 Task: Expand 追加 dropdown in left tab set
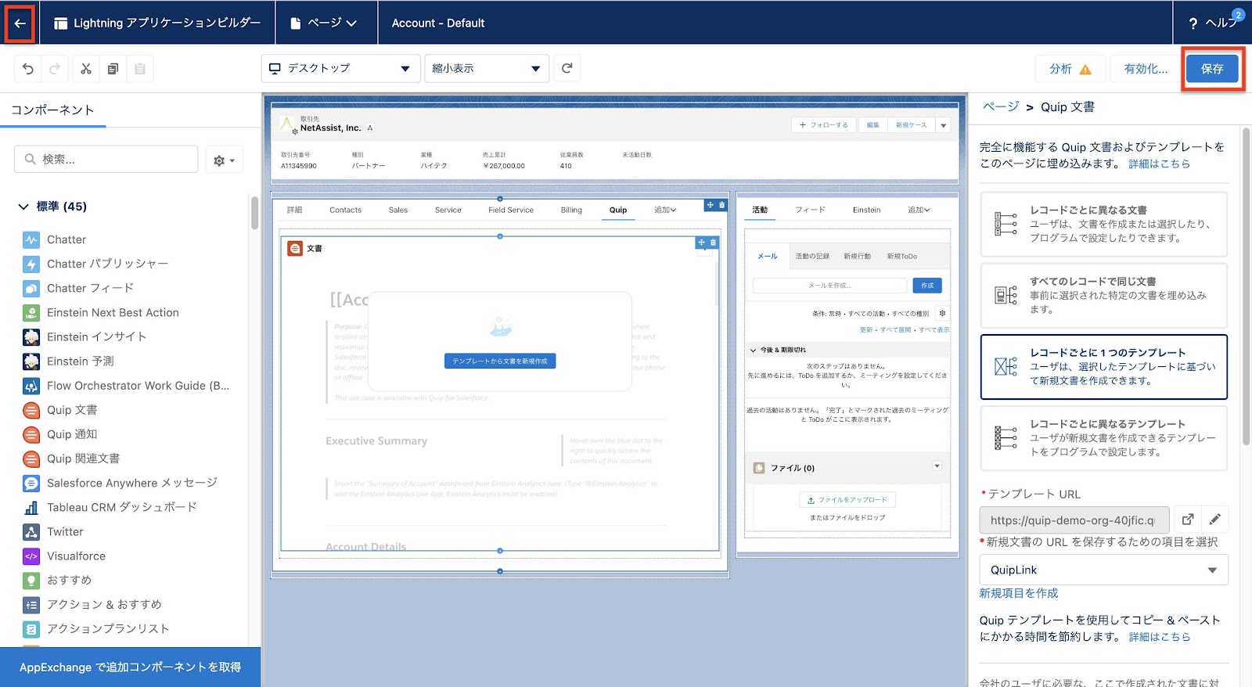(665, 210)
